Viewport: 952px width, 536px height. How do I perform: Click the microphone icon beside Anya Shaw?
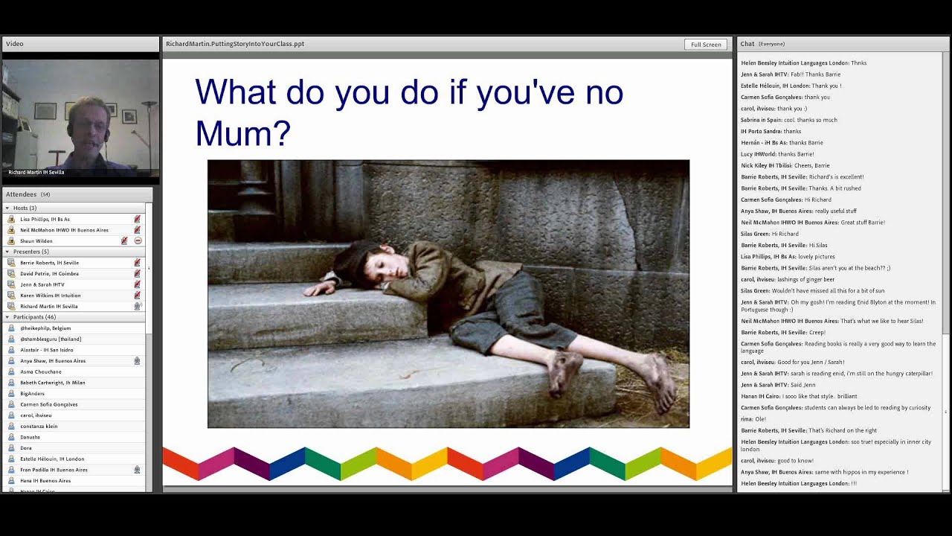coord(137,361)
